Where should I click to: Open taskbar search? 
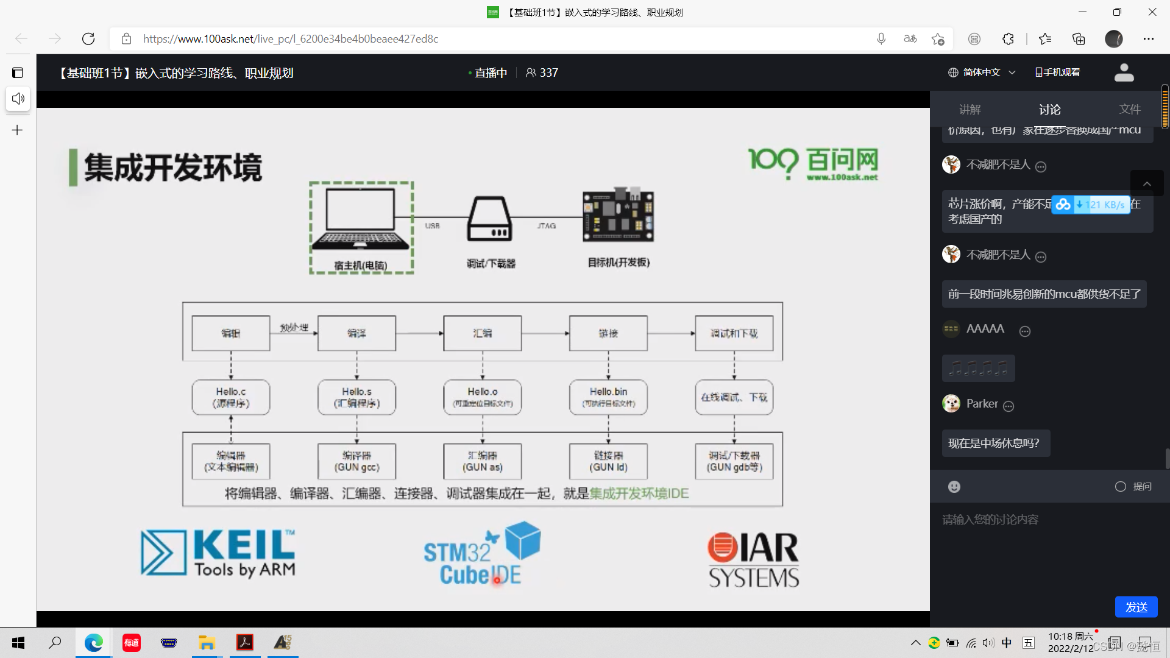point(55,643)
